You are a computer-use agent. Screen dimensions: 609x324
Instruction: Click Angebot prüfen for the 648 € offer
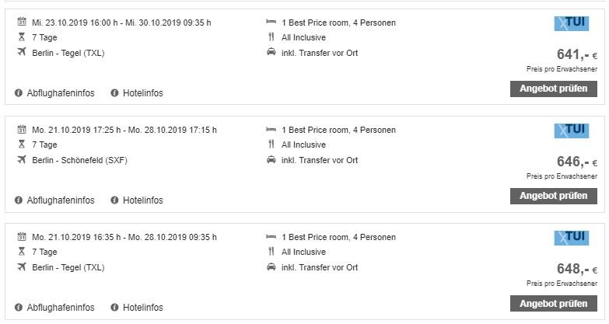coord(554,304)
